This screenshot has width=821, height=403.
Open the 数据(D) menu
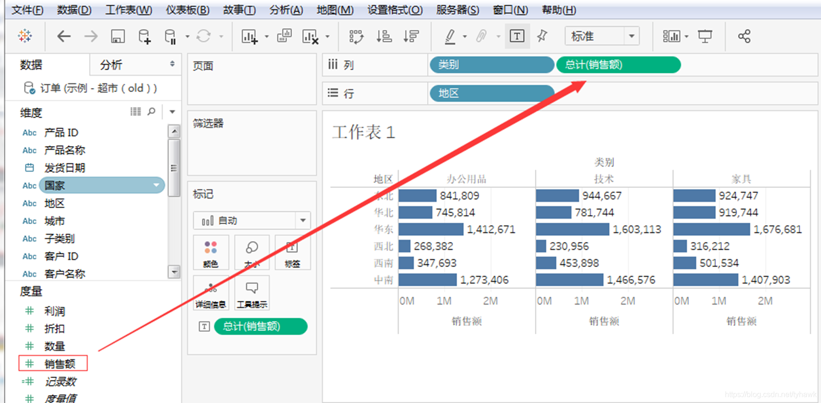74,10
